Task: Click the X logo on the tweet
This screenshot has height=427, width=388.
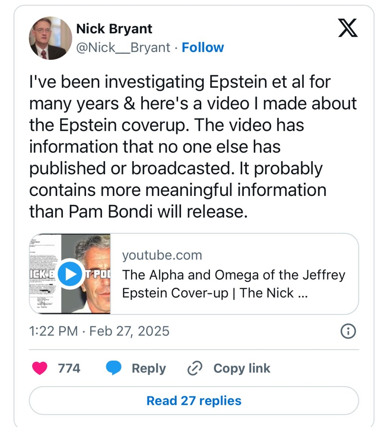Action: pos(347,29)
